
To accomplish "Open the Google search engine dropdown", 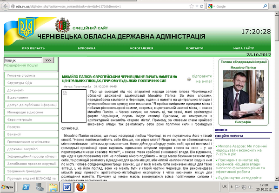I will (212, 7).
